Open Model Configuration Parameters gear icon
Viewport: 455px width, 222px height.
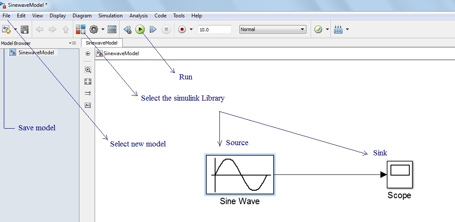coord(94,29)
